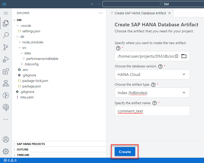Screen dimensions: 204x163
Task: Close the Create SAP HANA Database Artifact tab
Action: click(169, 13)
